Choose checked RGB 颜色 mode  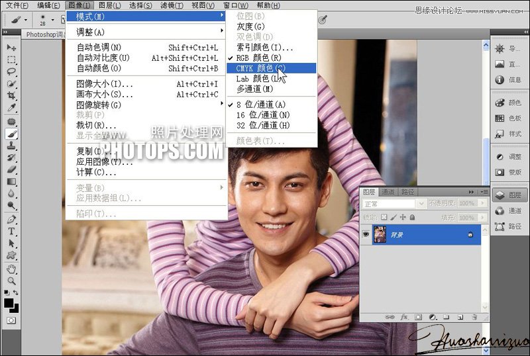(x=272, y=58)
